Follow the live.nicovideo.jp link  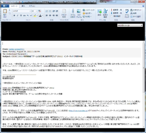click(x=78, y=111)
